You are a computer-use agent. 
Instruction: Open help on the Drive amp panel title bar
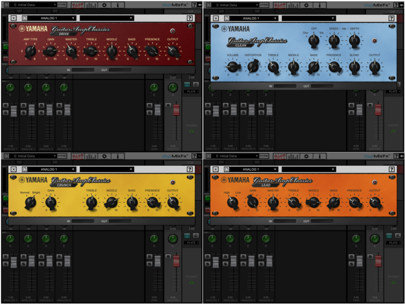(189, 18)
